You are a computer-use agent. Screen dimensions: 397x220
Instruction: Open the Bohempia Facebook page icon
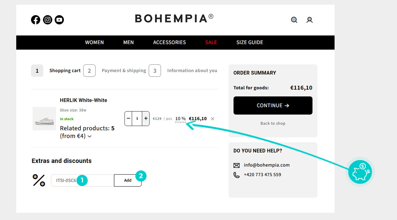(36, 20)
